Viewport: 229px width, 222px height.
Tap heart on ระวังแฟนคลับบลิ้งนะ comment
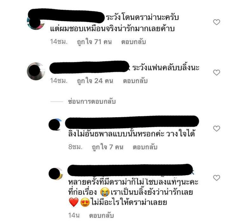click(x=216, y=73)
